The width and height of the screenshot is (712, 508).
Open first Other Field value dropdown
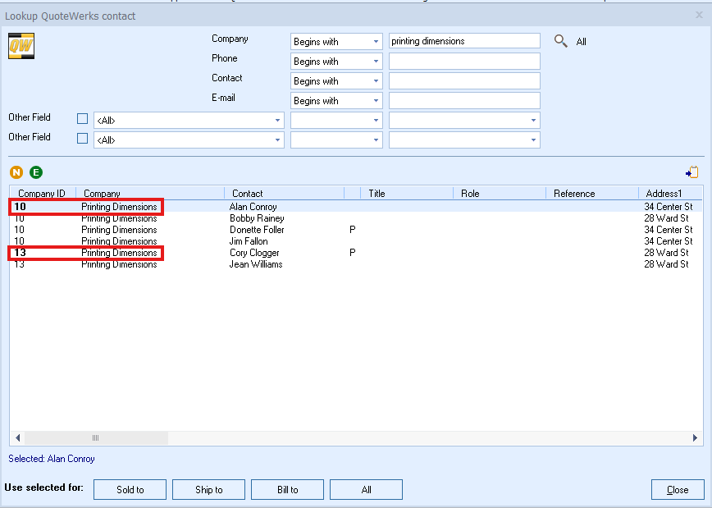coord(464,121)
